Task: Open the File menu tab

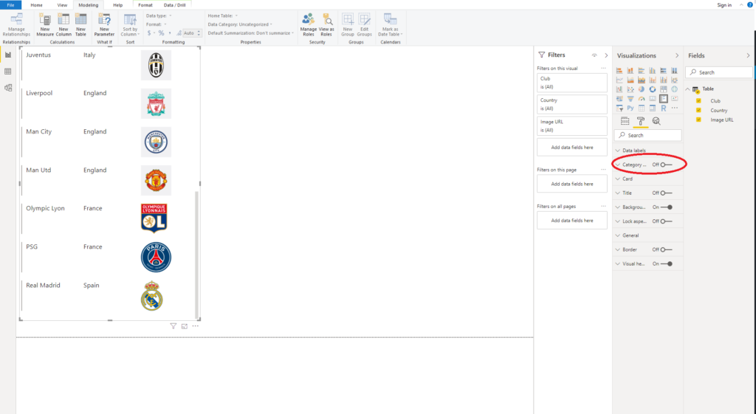Action: pos(10,5)
